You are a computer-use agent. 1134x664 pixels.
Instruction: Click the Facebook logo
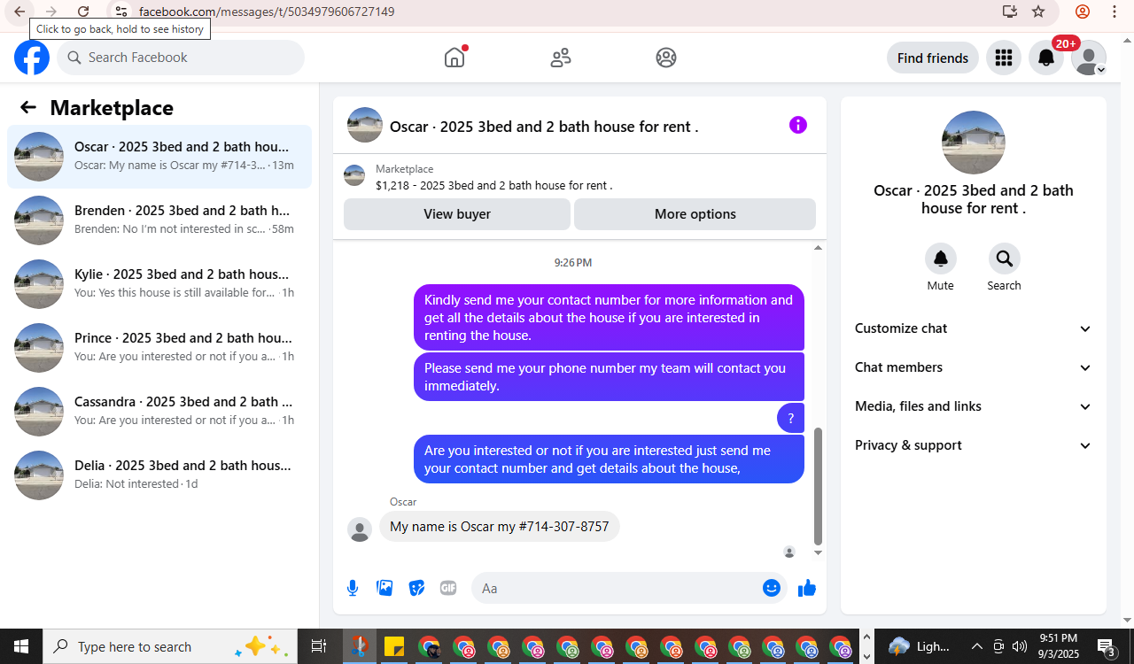32,58
